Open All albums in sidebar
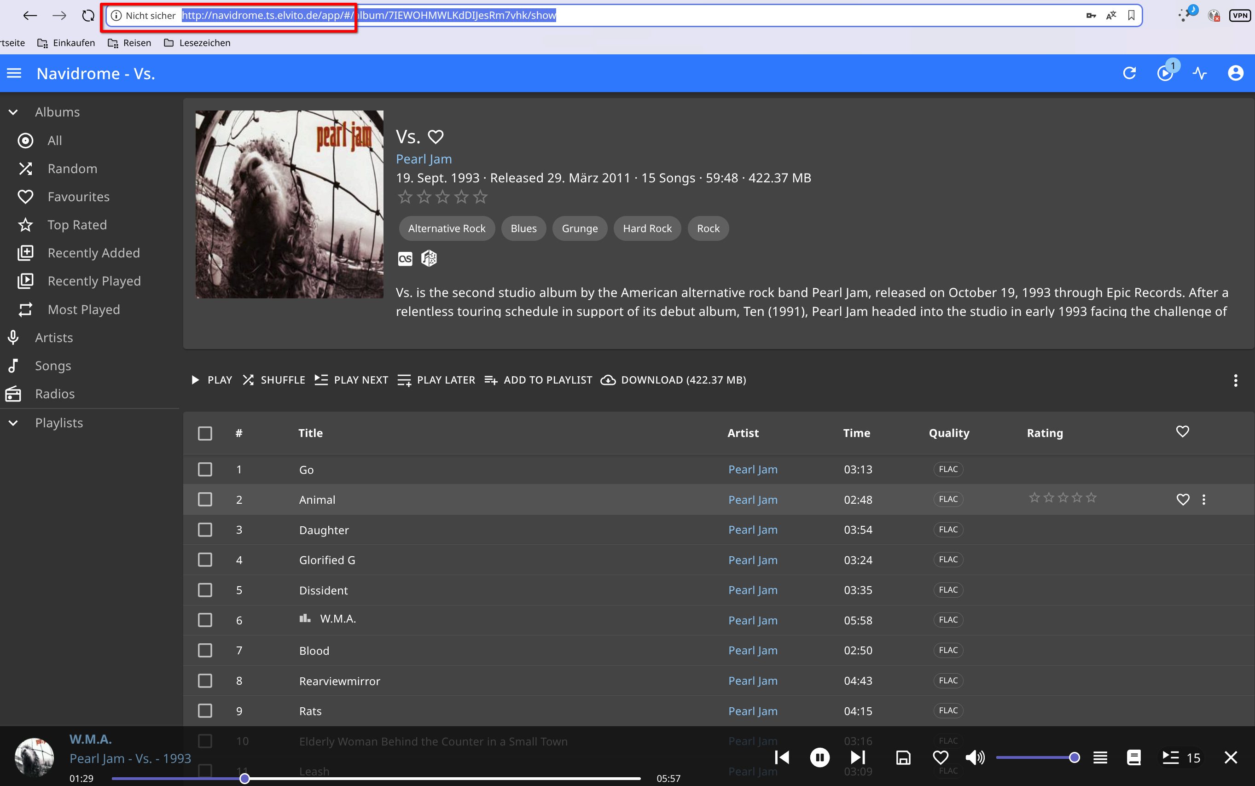The height and width of the screenshot is (786, 1255). [x=89, y=140]
